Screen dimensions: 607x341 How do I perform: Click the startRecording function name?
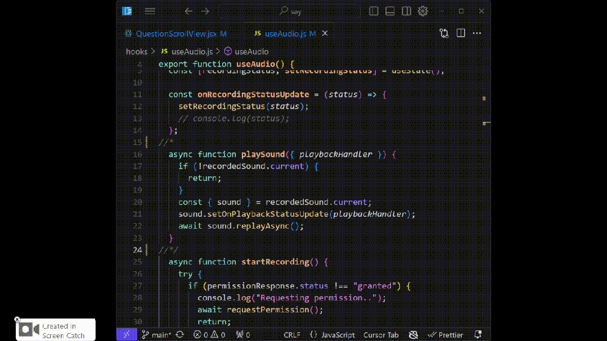click(x=275, y=262)
